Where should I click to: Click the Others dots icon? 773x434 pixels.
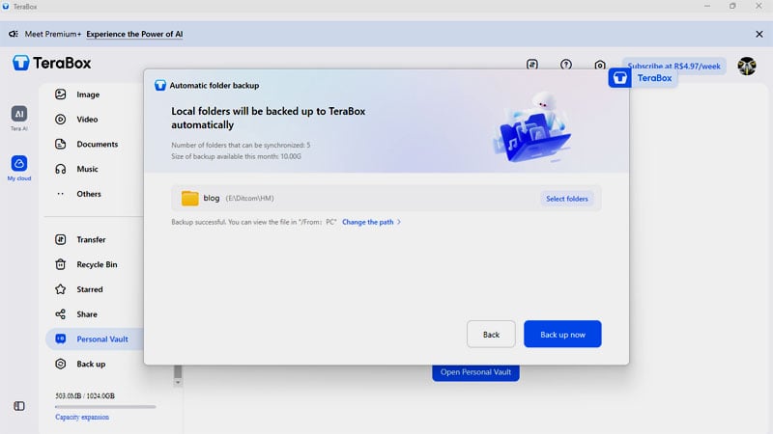pyautogui.click(x=60, y=194)
